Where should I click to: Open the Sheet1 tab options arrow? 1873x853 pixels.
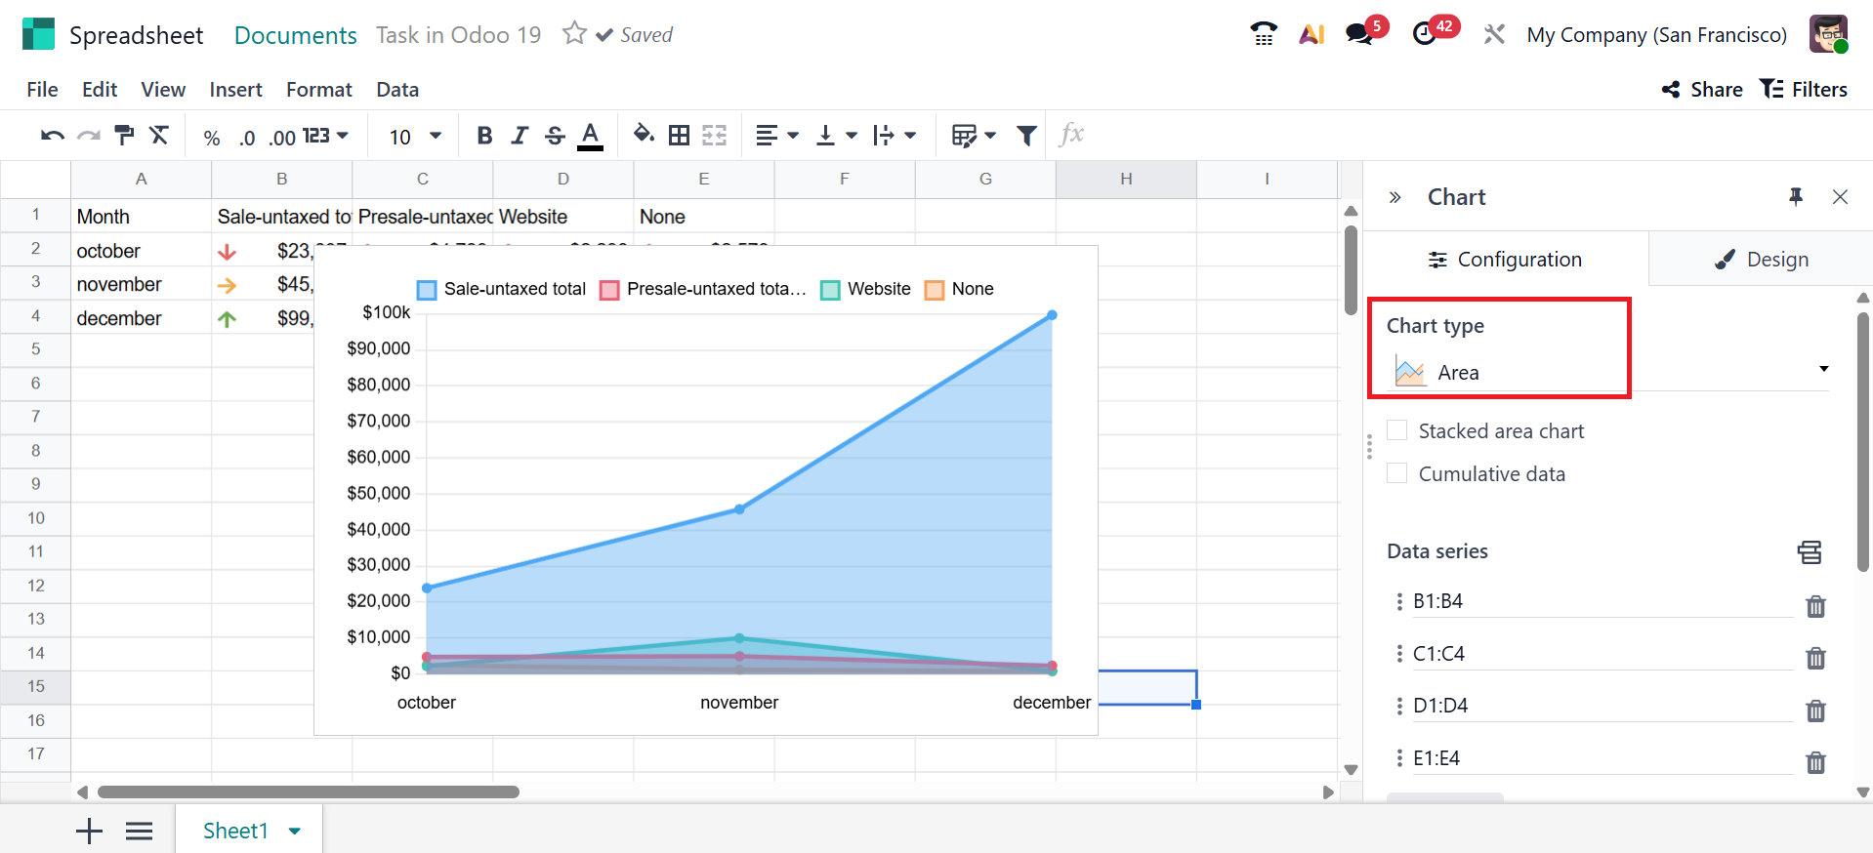(x=295, y=832)
